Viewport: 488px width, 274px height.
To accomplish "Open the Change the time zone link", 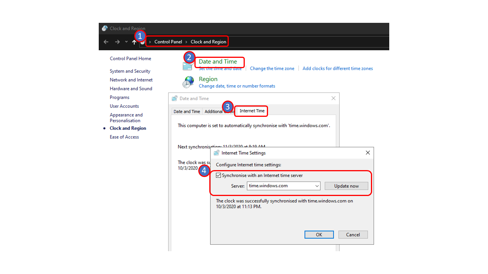I will [x=272, y=68].
